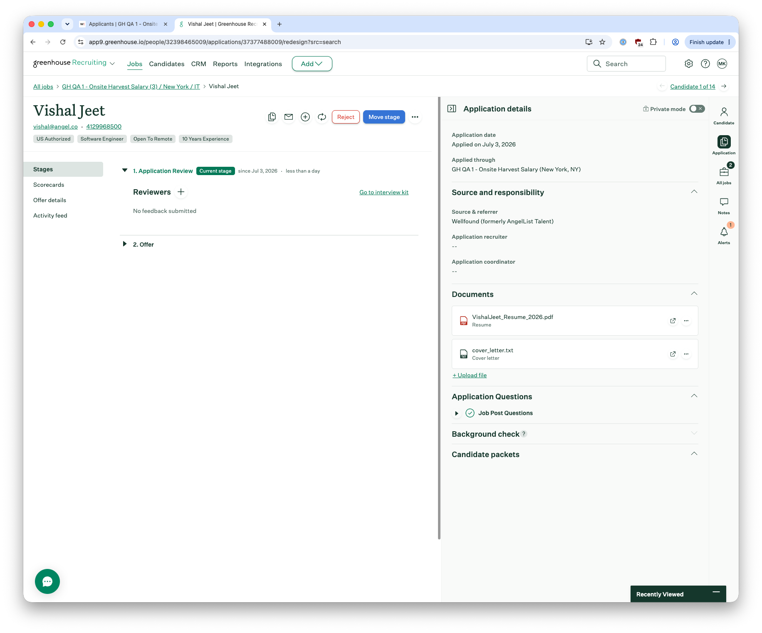
Task: Reload the page in browser
Action: point(63,42)
